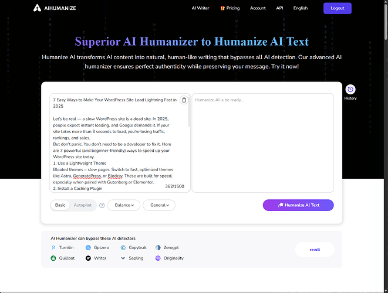Click the Logout button

point(338,8)
